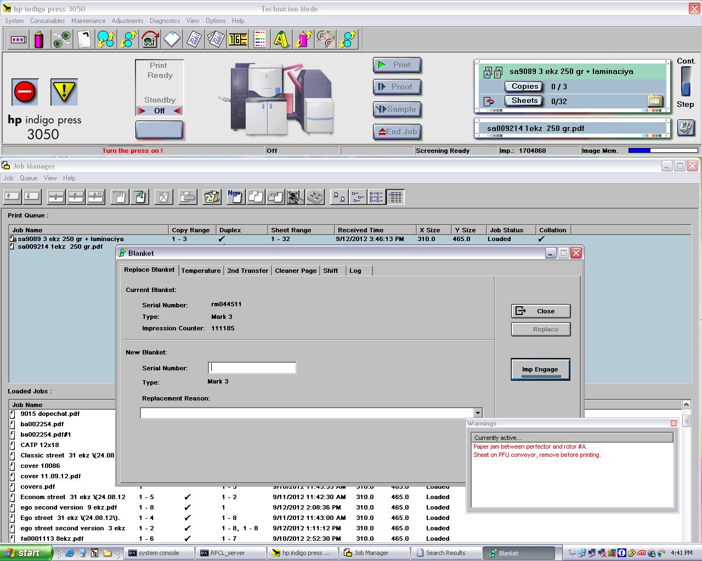Open the Diagnostics menu

(x=165, y=21)
